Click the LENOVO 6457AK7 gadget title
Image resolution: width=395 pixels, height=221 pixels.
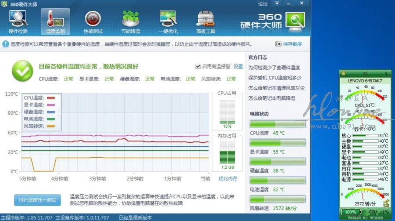(365, 81)
